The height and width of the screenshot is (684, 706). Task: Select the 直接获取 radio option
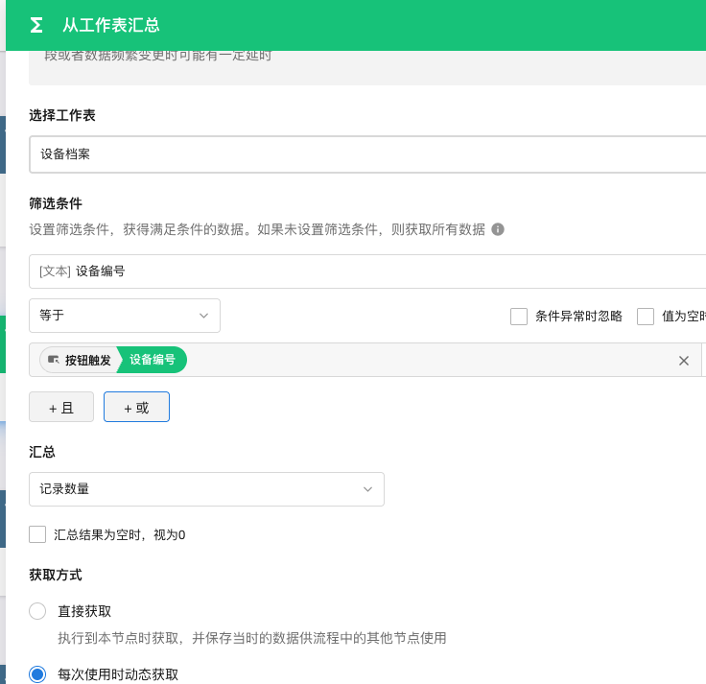point(38,611)
